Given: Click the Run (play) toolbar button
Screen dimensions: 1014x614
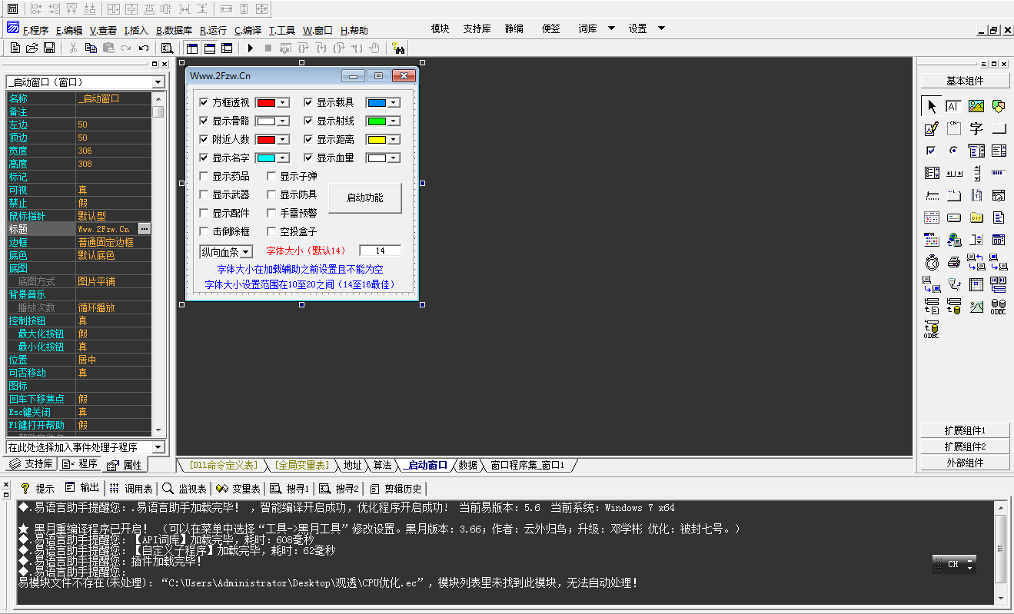Looking at the screenshot, I should point(250,48).
